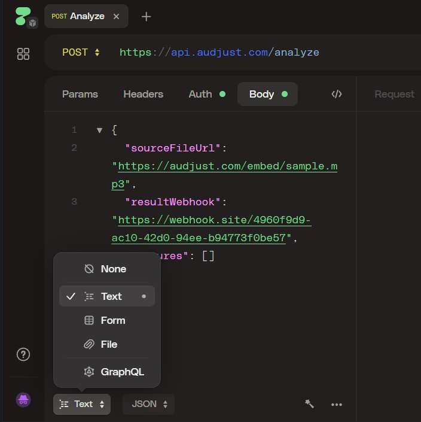
Task: Open the three-dots more options menu
Action: [337, 404]
